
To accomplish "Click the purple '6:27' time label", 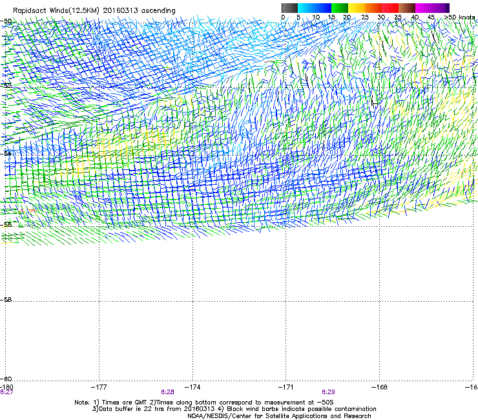I will [x=6, y=392].
